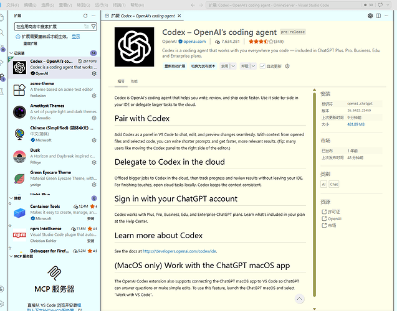Open the View menu
This screenshot has height=311, width=397.
(65, 5)
